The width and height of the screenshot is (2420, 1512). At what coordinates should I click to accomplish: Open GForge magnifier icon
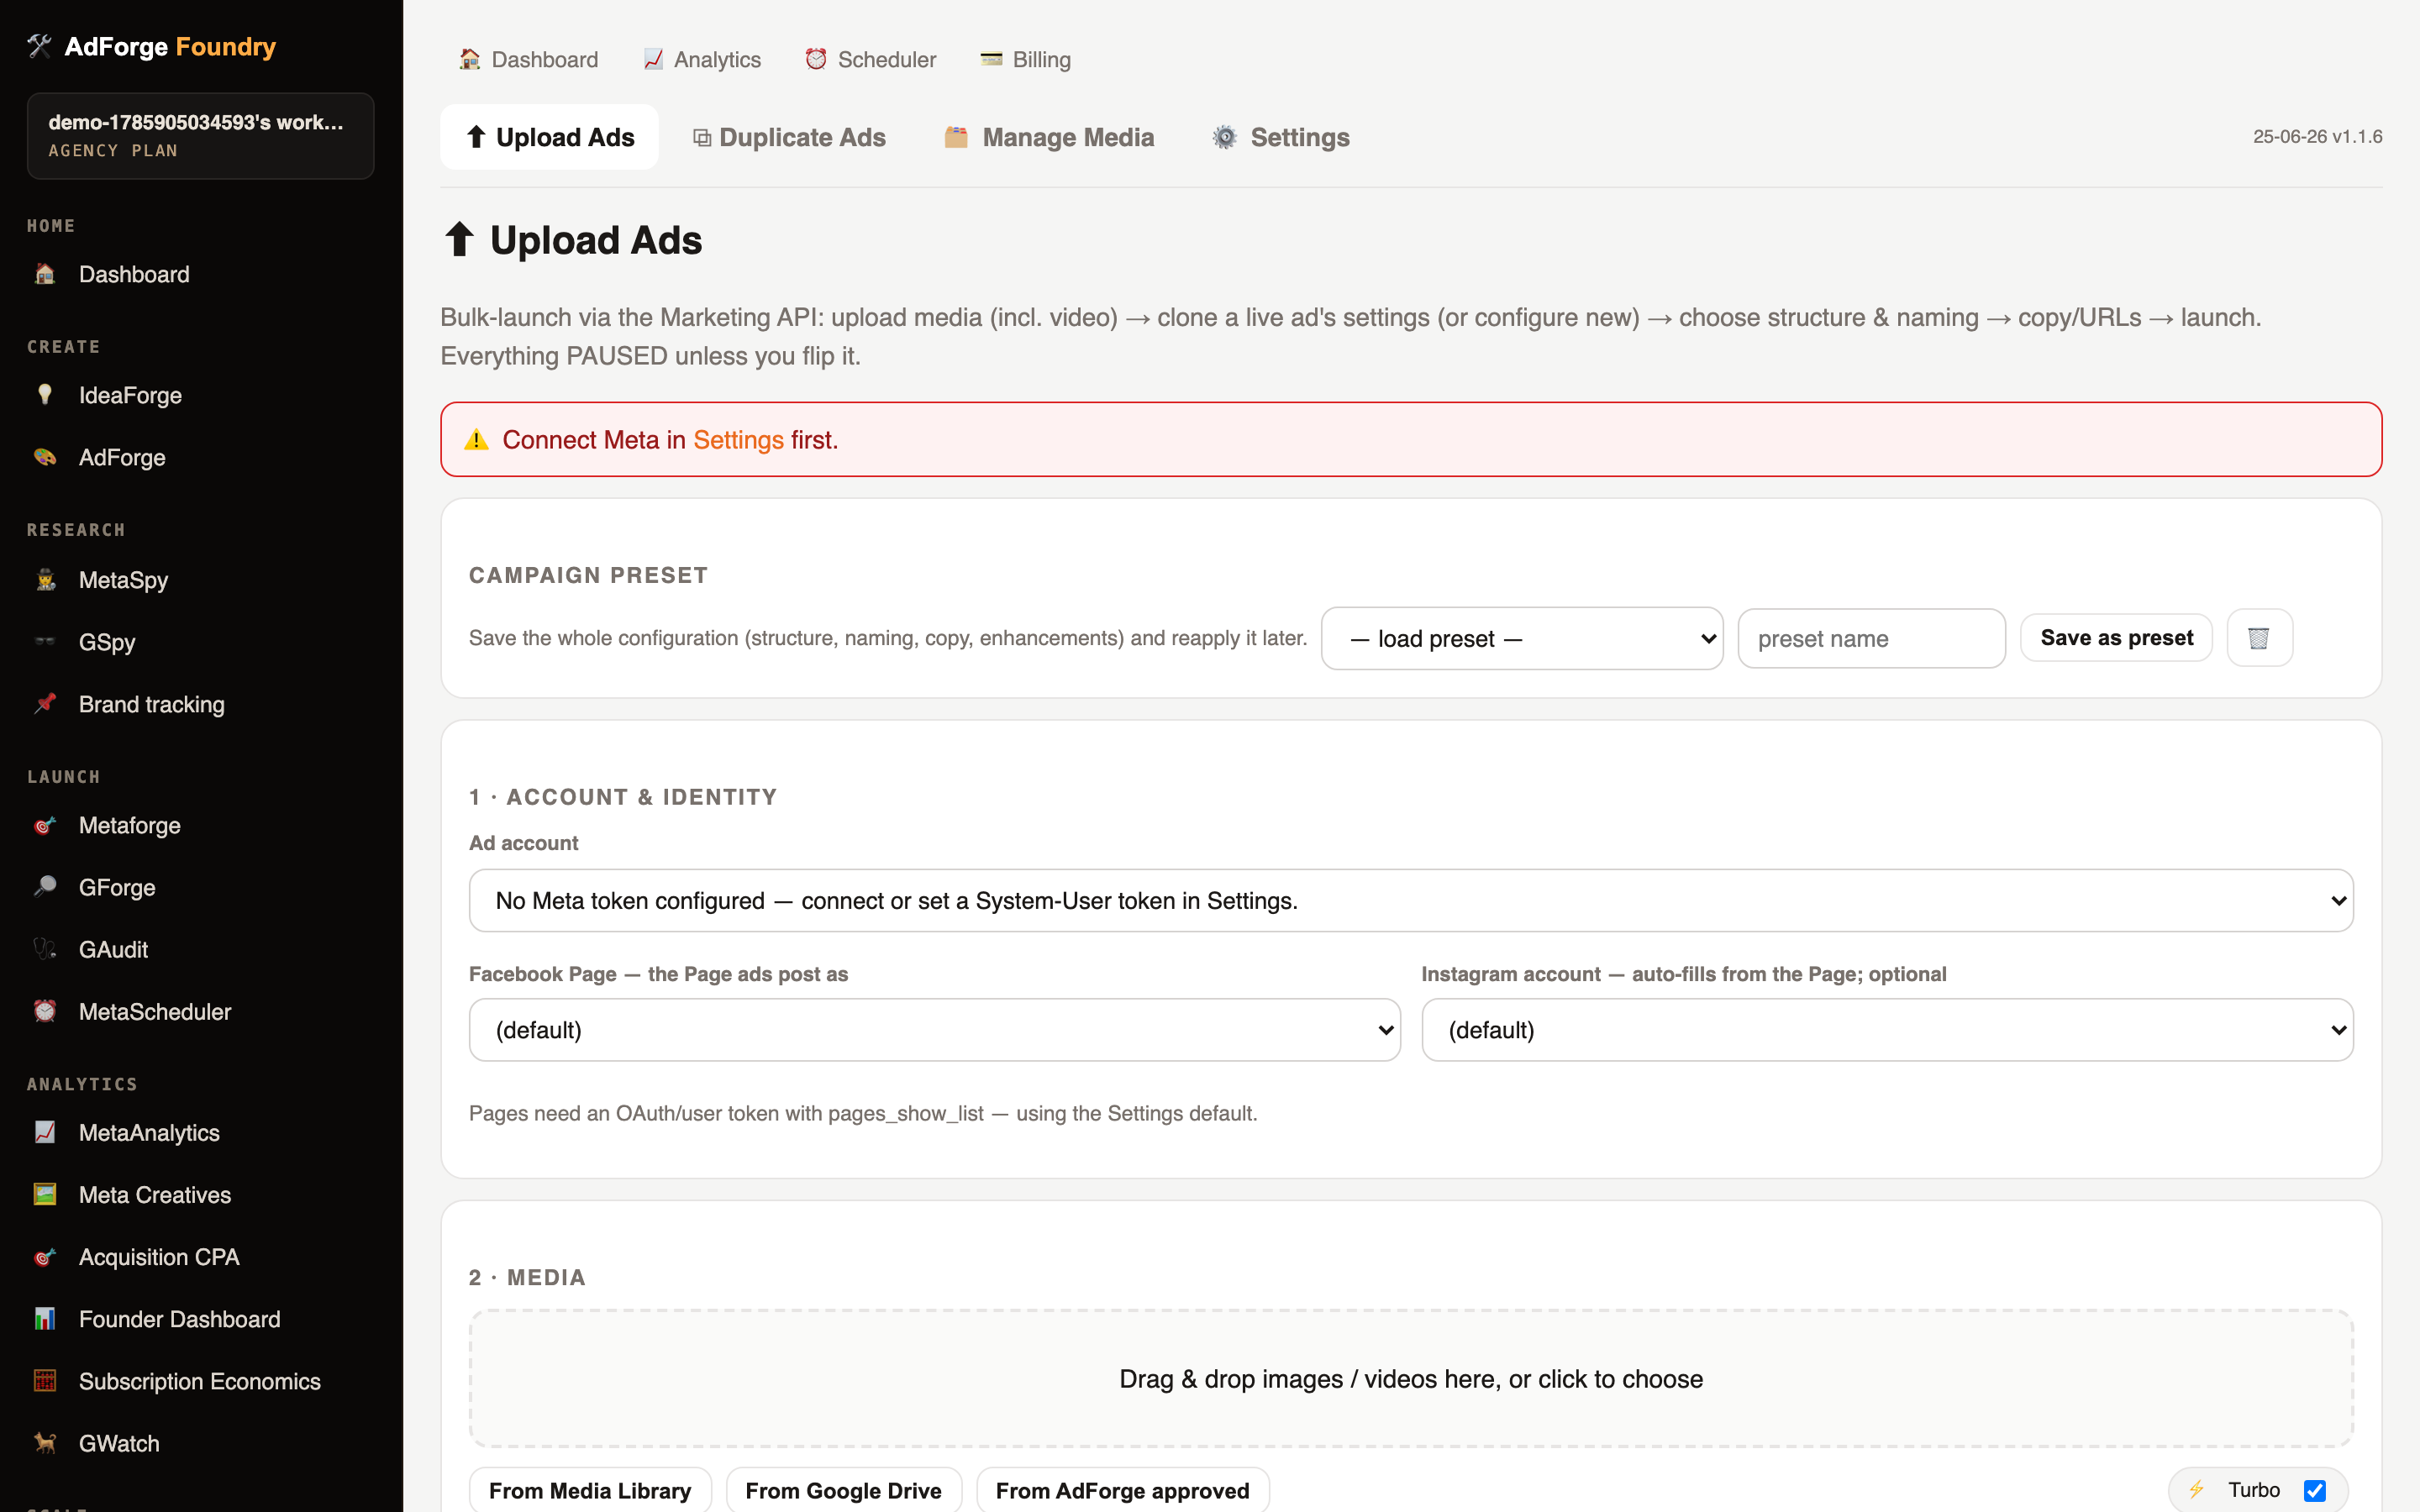[45, 887]
